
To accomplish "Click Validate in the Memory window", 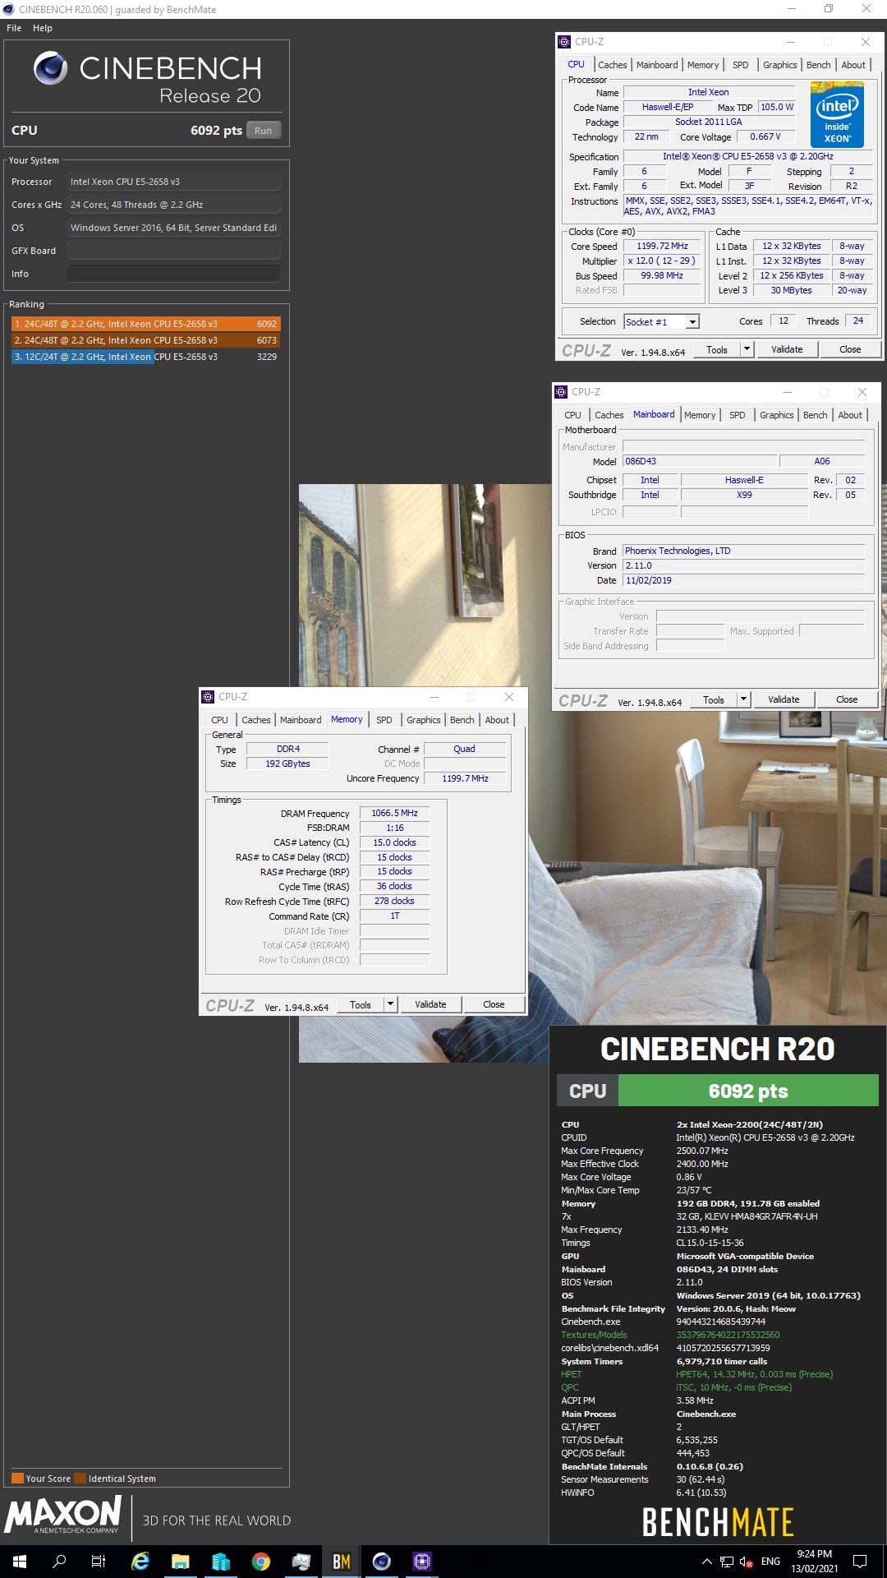I will 430,1004.
